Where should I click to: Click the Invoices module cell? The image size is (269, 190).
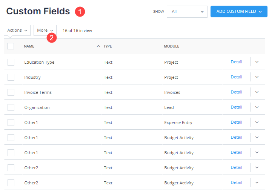pyautogui.click(x=172, y=92)
